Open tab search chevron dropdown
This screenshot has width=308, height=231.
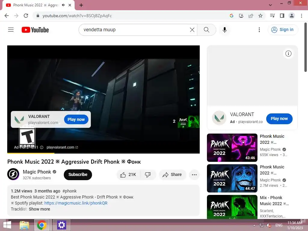pos(270,5)
